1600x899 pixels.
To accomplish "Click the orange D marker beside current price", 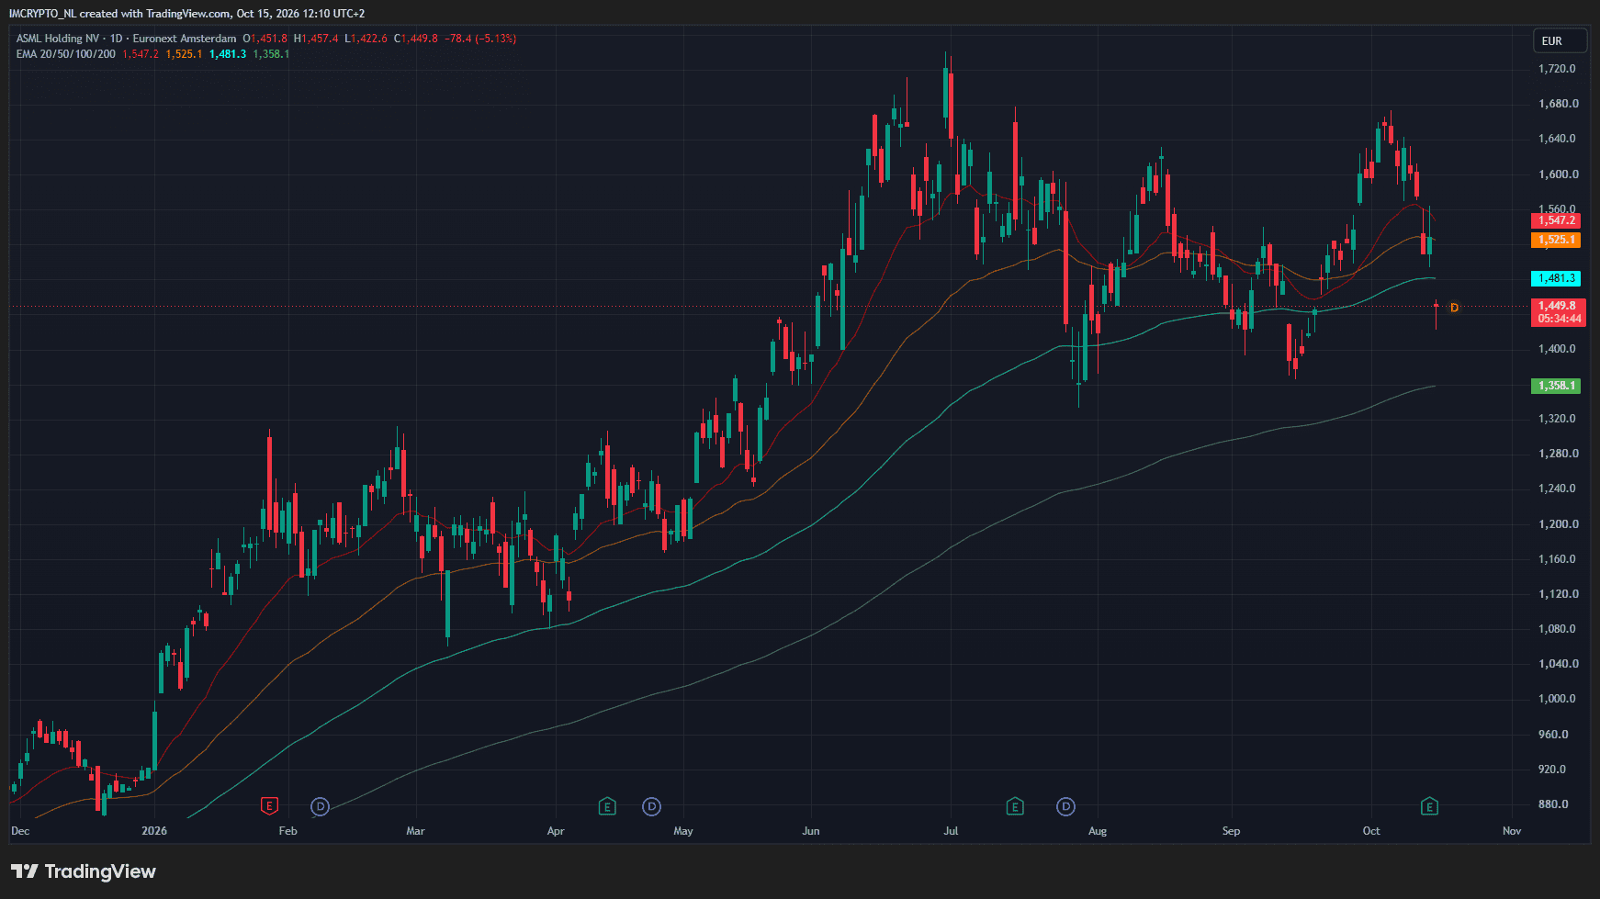I will [1454, 308].
